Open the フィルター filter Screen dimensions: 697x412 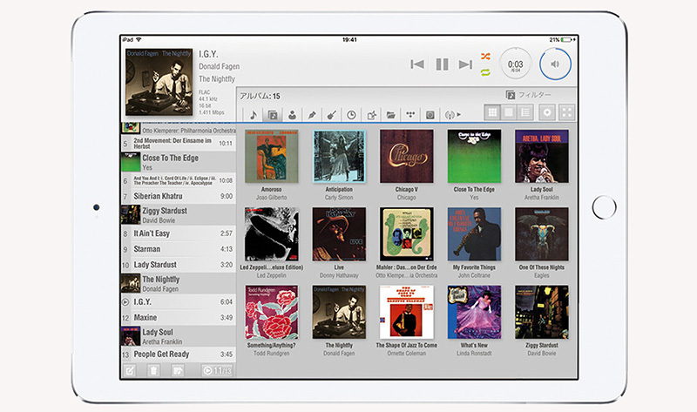pyautogui.click(x=528, y=95)
